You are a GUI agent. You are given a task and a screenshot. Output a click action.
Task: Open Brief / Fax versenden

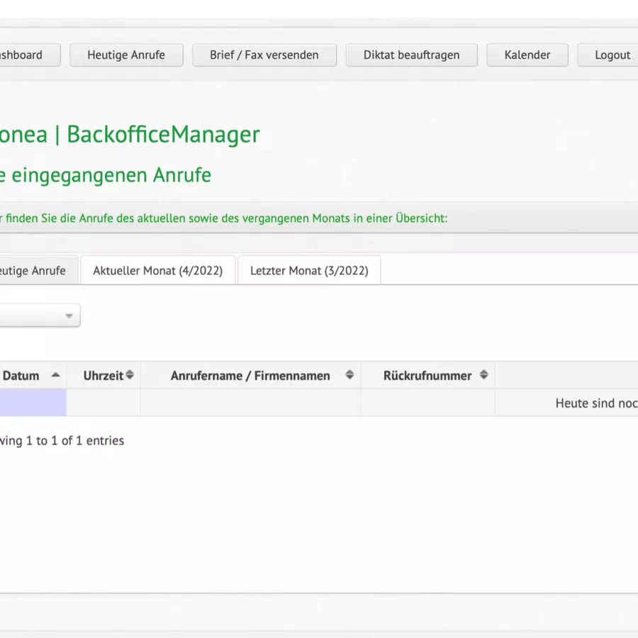click(x=264, y=55)
